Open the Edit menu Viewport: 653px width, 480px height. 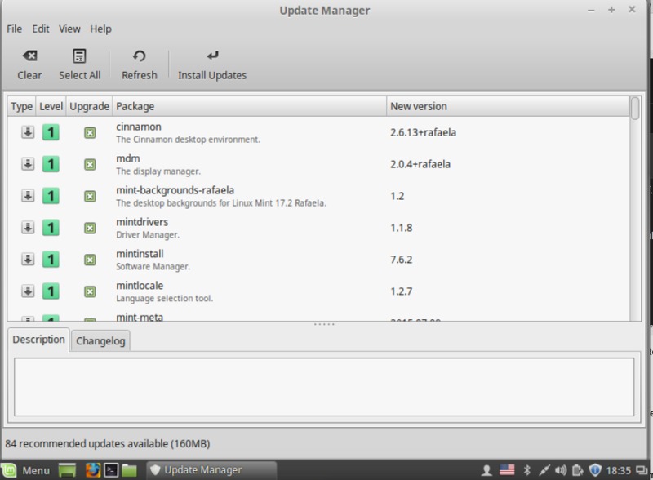[x=41, y=29]
